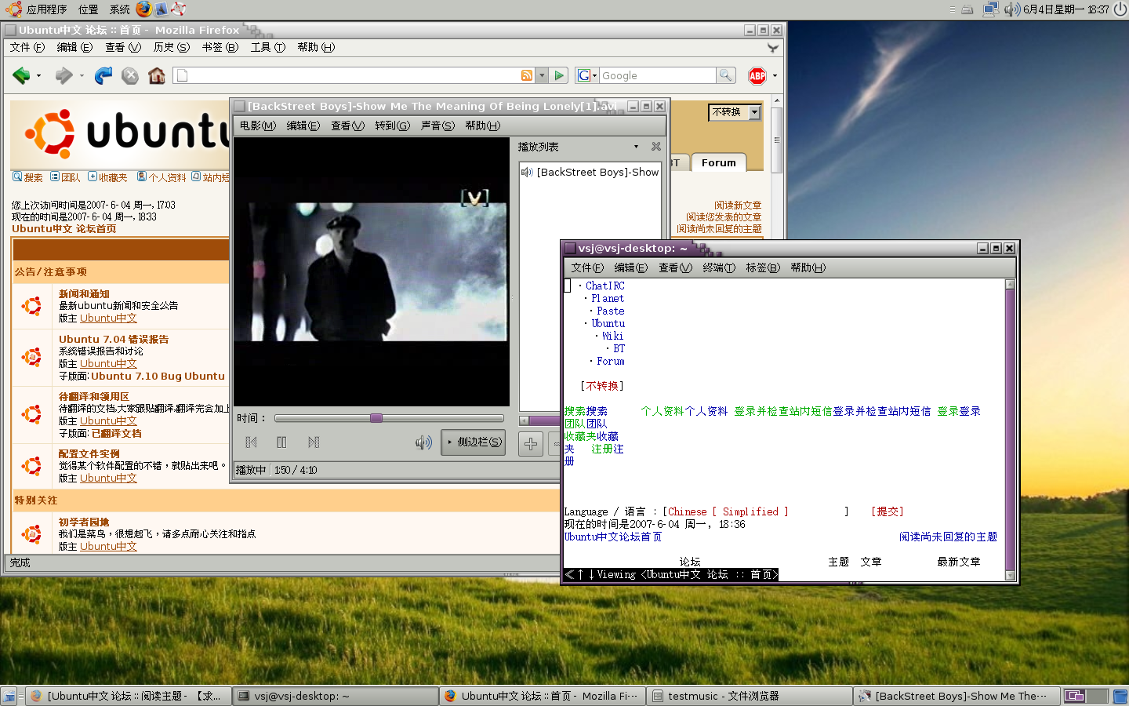Open the 声音(S) menu in Totem

click(437, 126)
